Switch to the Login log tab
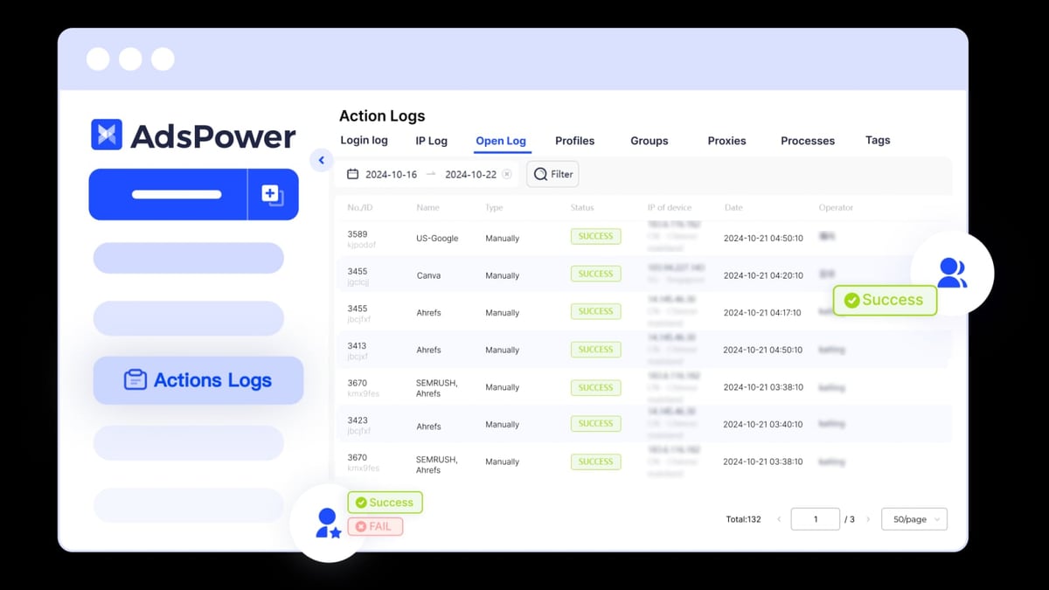Image resolution: width=1049 pixels, height=590 pixels. [364, 140]
